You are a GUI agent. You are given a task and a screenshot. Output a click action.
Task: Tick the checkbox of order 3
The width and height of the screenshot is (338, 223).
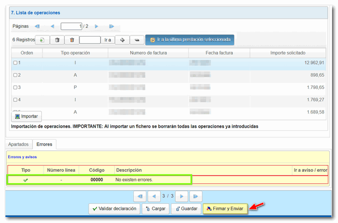pos(15,87)
